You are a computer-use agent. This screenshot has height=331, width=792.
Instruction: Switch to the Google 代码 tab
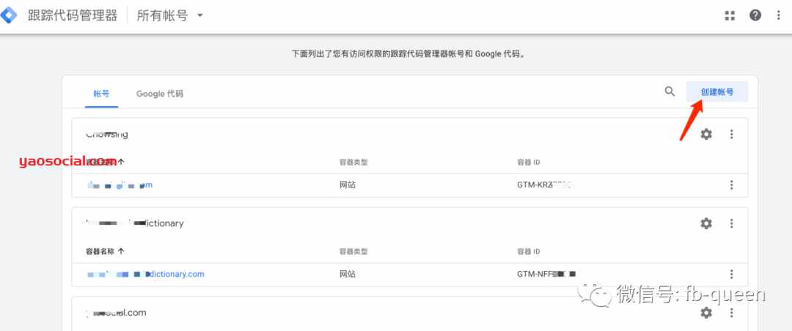160,94
